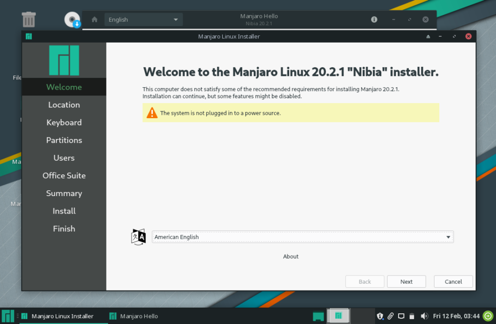Click the green session logout icon

[488, 316]
